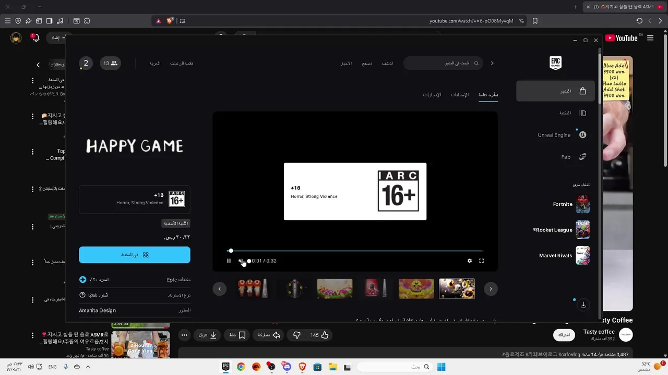Open the Wishlist link
The height and width of the screenshot is (375, 668).
182,64
